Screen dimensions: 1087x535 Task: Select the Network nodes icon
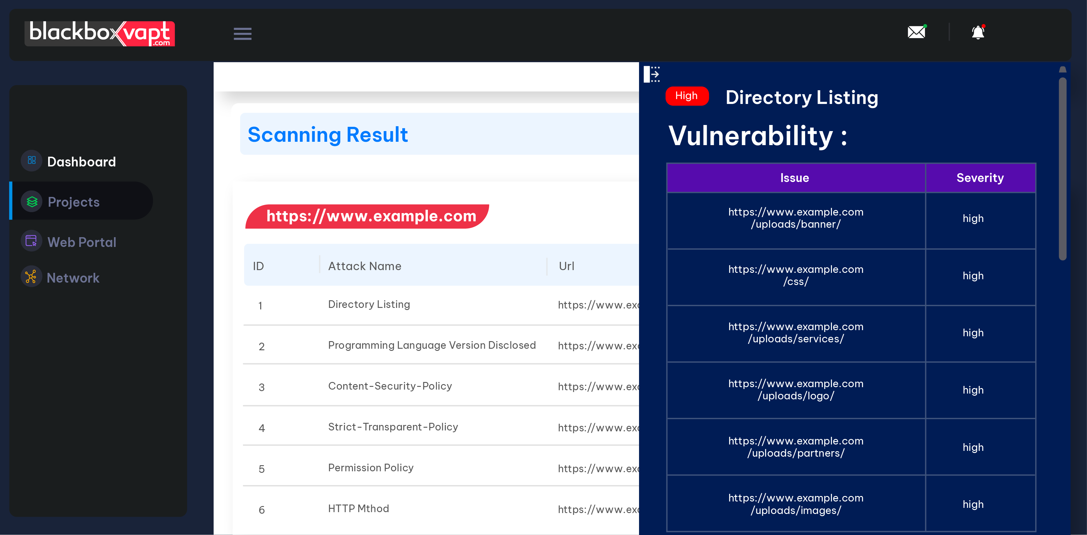[31, 276]
